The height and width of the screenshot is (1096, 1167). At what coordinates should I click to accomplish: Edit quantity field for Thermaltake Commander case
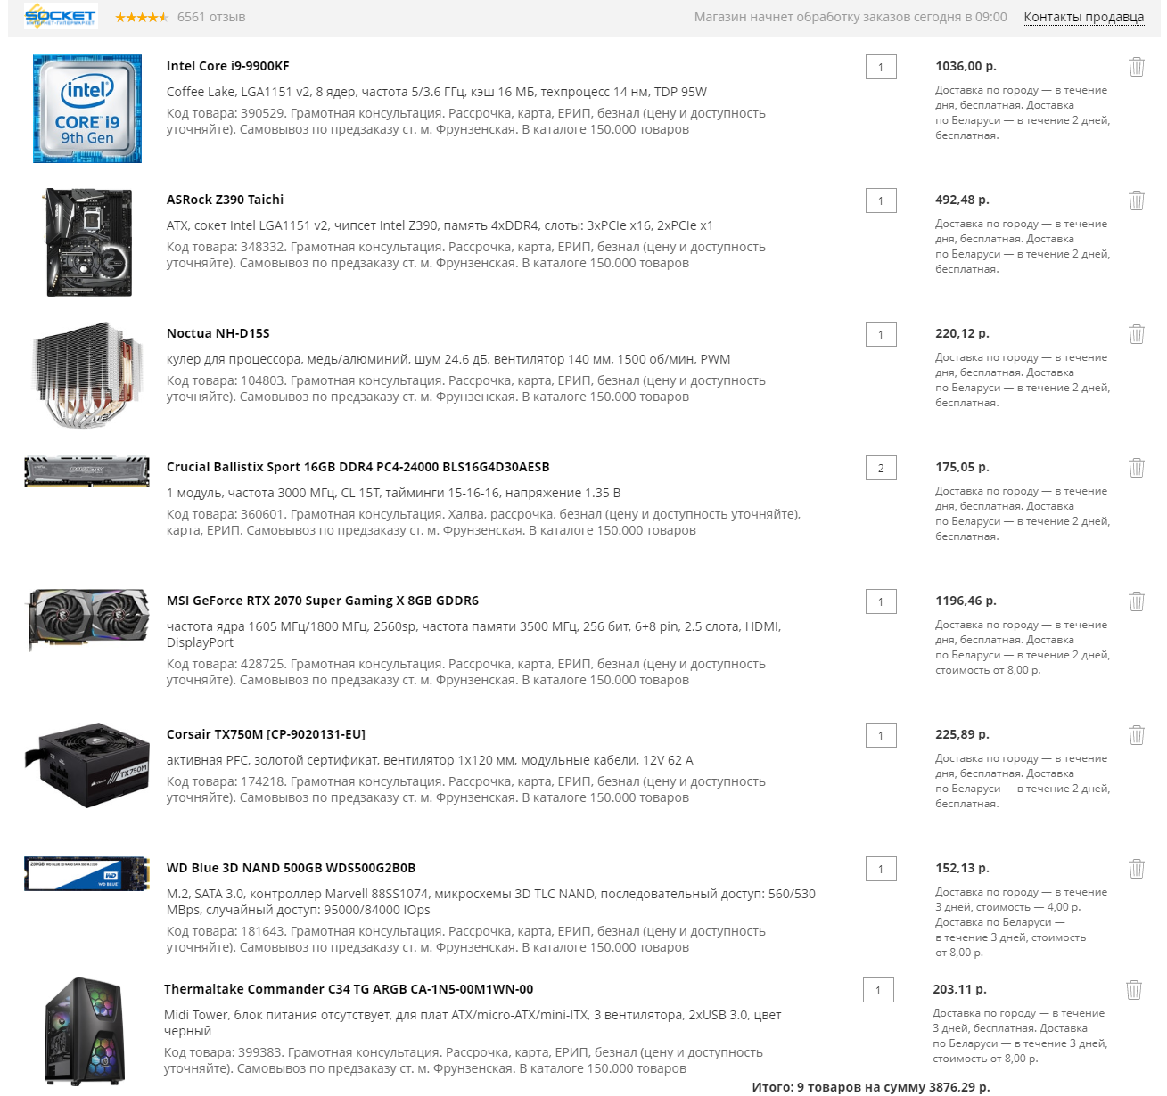878,990
